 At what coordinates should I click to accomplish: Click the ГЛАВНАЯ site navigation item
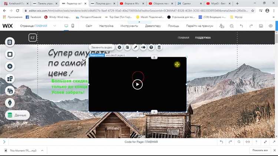(x=183, y=38)
